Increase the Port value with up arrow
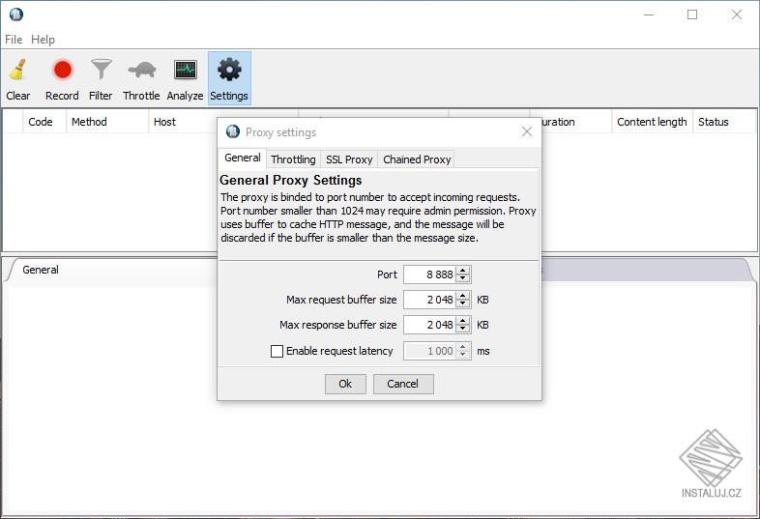 click(x=463, y=271)
